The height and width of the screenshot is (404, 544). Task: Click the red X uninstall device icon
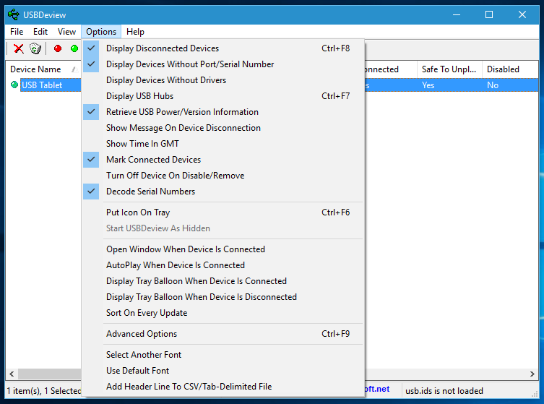[18, 48]
